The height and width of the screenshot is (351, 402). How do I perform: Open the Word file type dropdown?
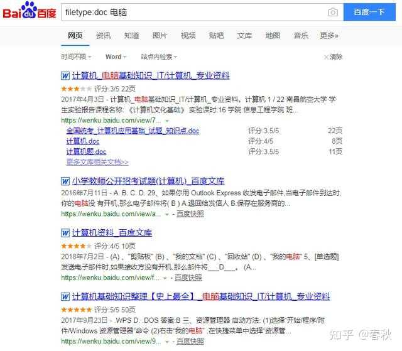tap(116, 57)
